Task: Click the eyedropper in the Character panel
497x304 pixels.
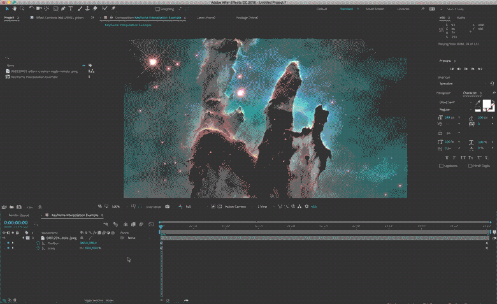Action: (x=477, y=101)
